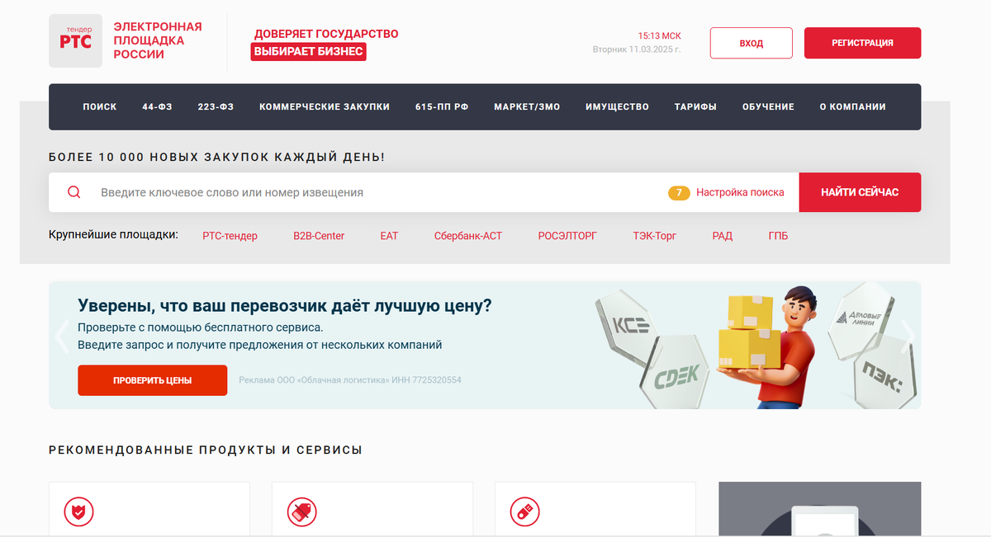This screenshot has width=991, height=537.
Task: Open the 223-ФЗ menu item
Action: point(216,106)
